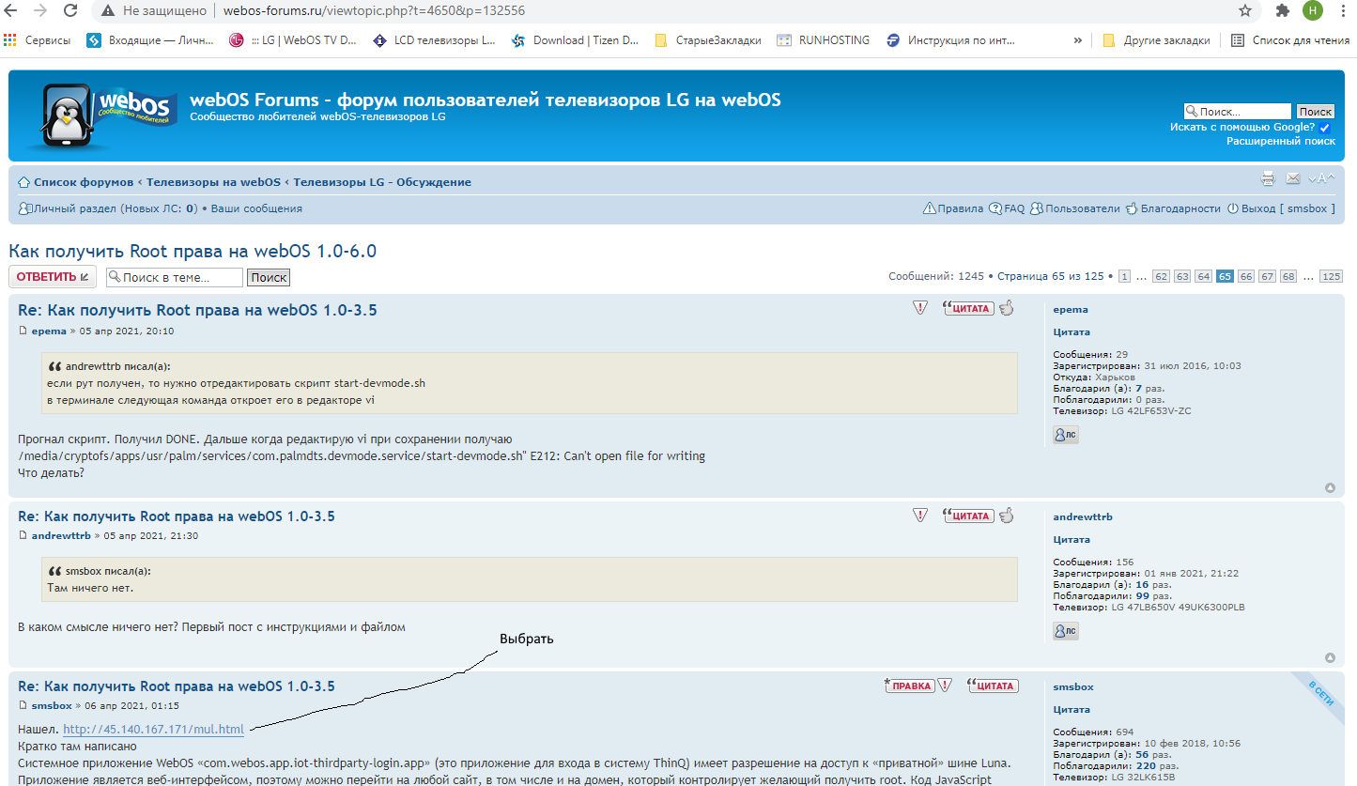Open the Другие закладки bookmarks folder
Image resolution: width=1357 pixels, height=786 pixels.
pyautogui.click(x=1156, y=40)
